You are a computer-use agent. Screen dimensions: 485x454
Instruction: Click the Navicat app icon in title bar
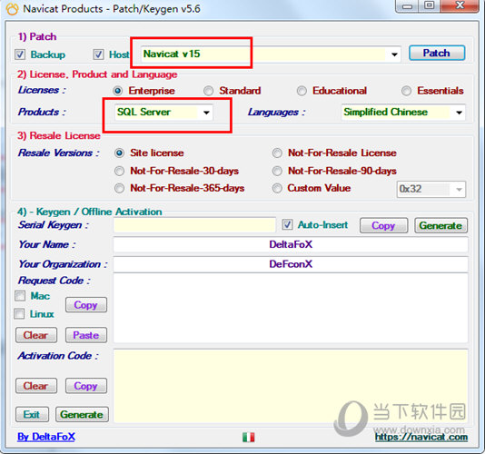point(12,9)
